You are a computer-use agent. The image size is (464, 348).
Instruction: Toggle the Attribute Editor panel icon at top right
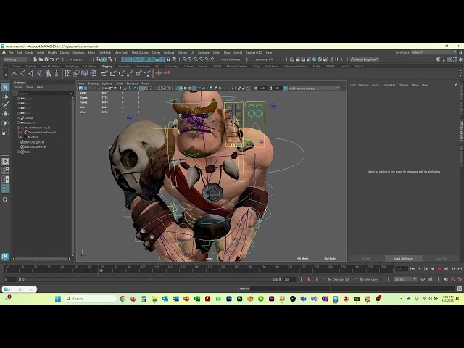449,59
